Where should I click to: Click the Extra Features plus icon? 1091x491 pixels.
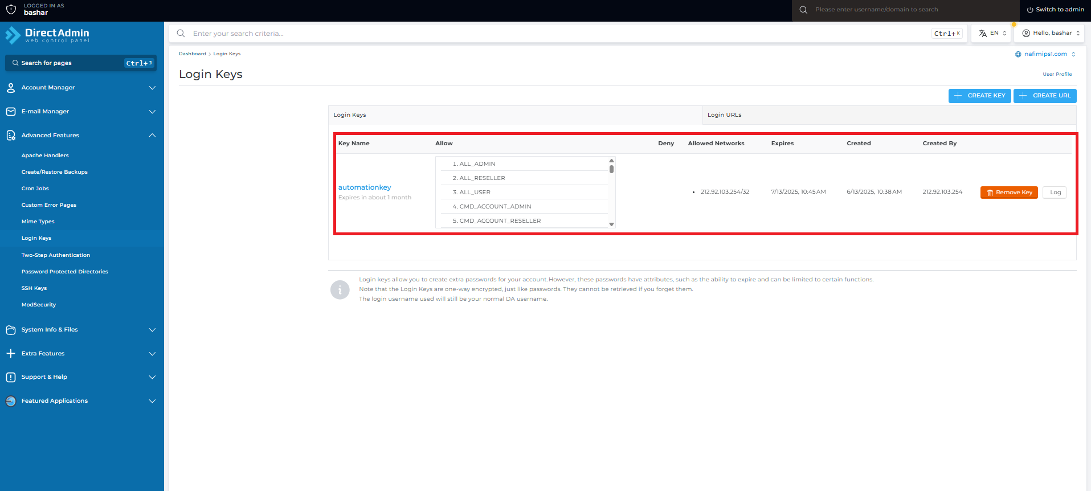click(x=11, y=354)
